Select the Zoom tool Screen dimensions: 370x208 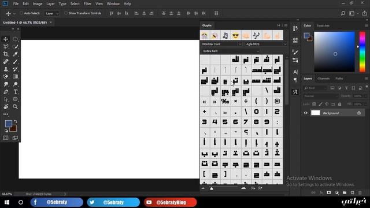click(16, 106)
